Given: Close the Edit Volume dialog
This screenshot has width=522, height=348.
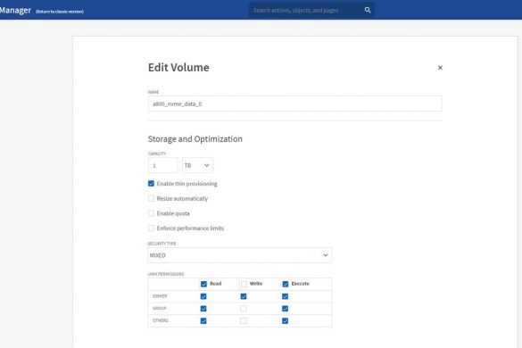Looking at the screenshot, I should [x=440, y=68].
